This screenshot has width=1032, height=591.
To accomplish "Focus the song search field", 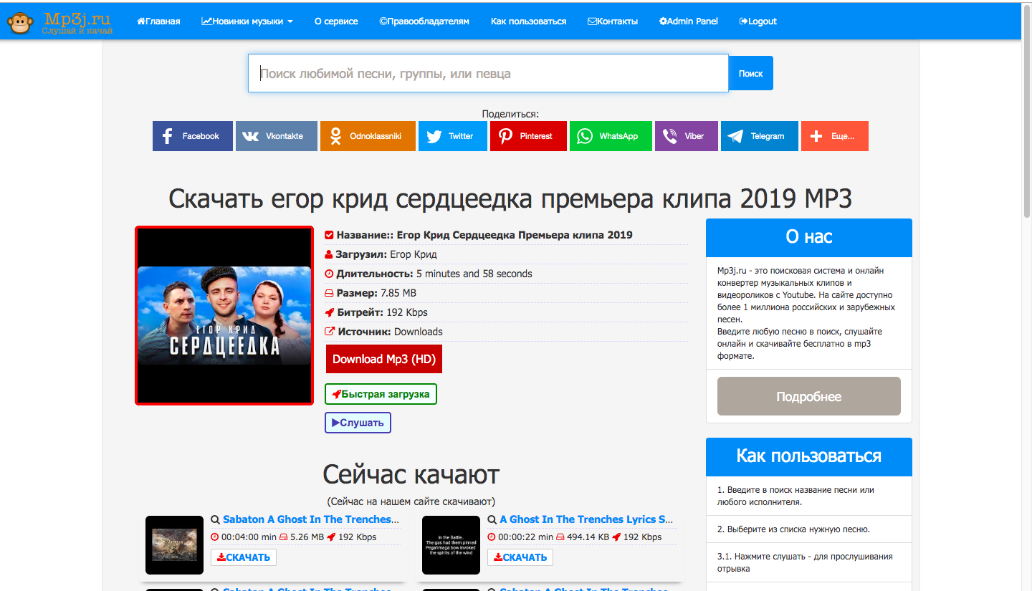I will click(488, 73).
